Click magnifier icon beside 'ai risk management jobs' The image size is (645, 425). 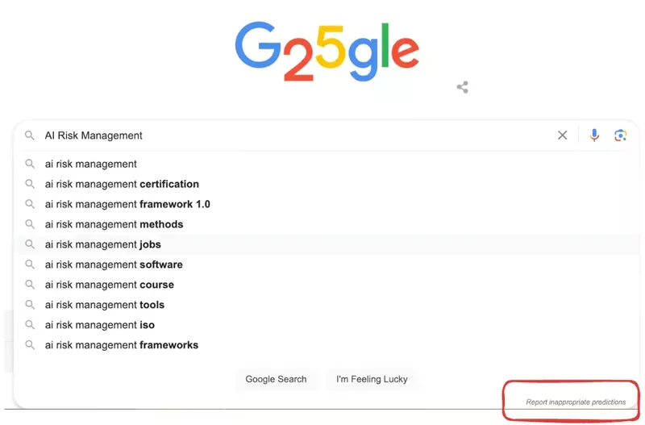[x=30, y=244]
